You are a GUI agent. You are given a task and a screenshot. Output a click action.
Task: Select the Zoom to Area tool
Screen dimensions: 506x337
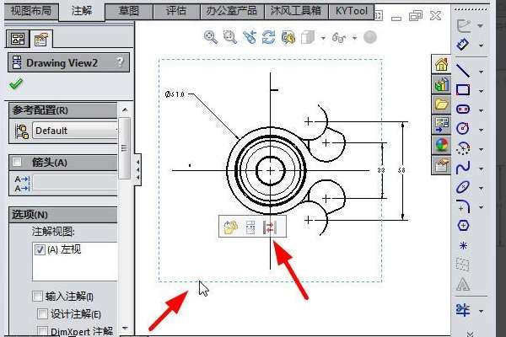pos(229,37)
